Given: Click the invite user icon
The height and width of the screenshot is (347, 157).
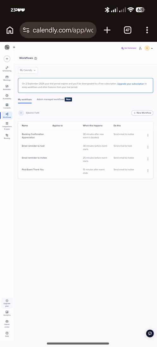Looking at the screenshot, I should point(140,48).
